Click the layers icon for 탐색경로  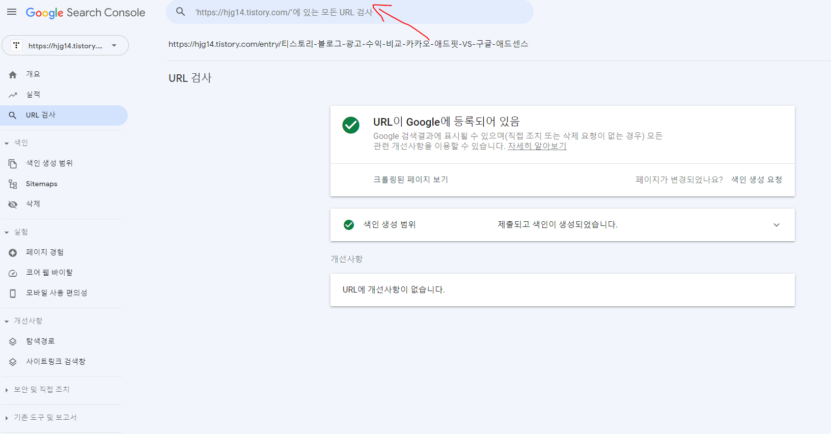coord(13,342)
